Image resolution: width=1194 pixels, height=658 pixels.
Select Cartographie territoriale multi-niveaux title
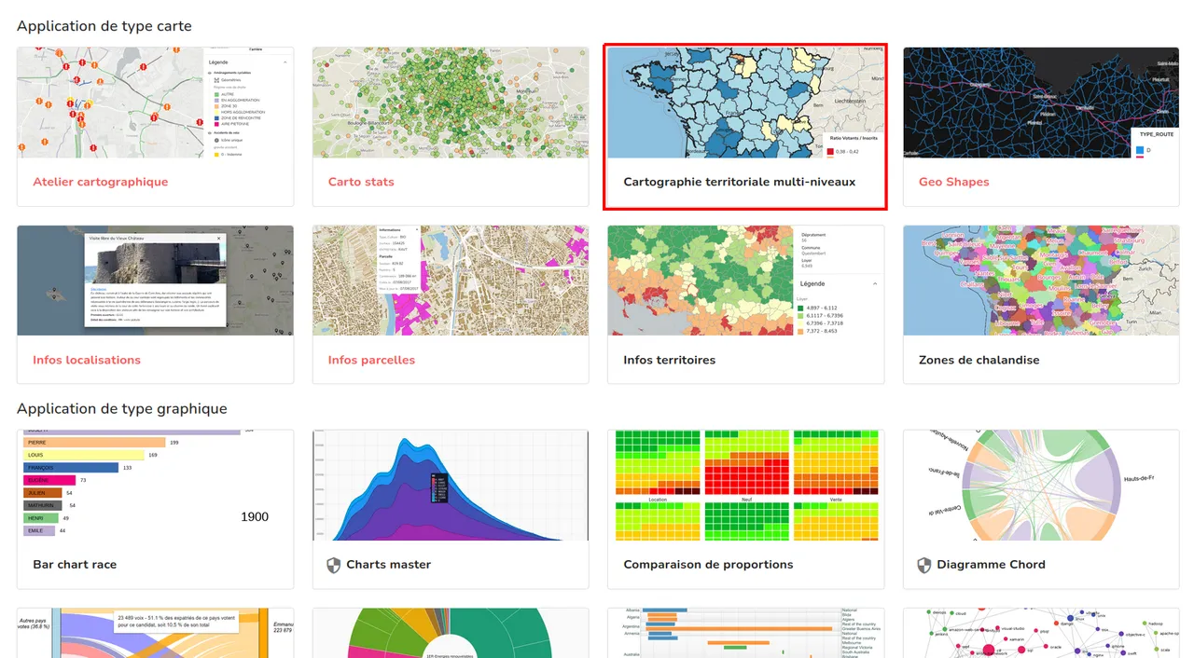(739, 182)
